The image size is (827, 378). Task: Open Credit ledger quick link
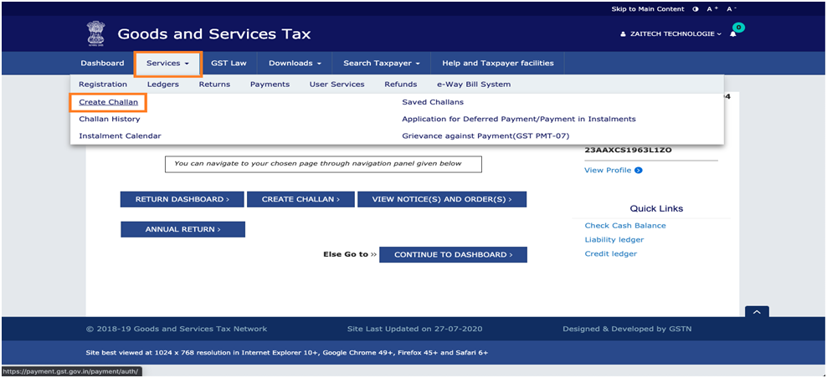click(x=611, y=254)
